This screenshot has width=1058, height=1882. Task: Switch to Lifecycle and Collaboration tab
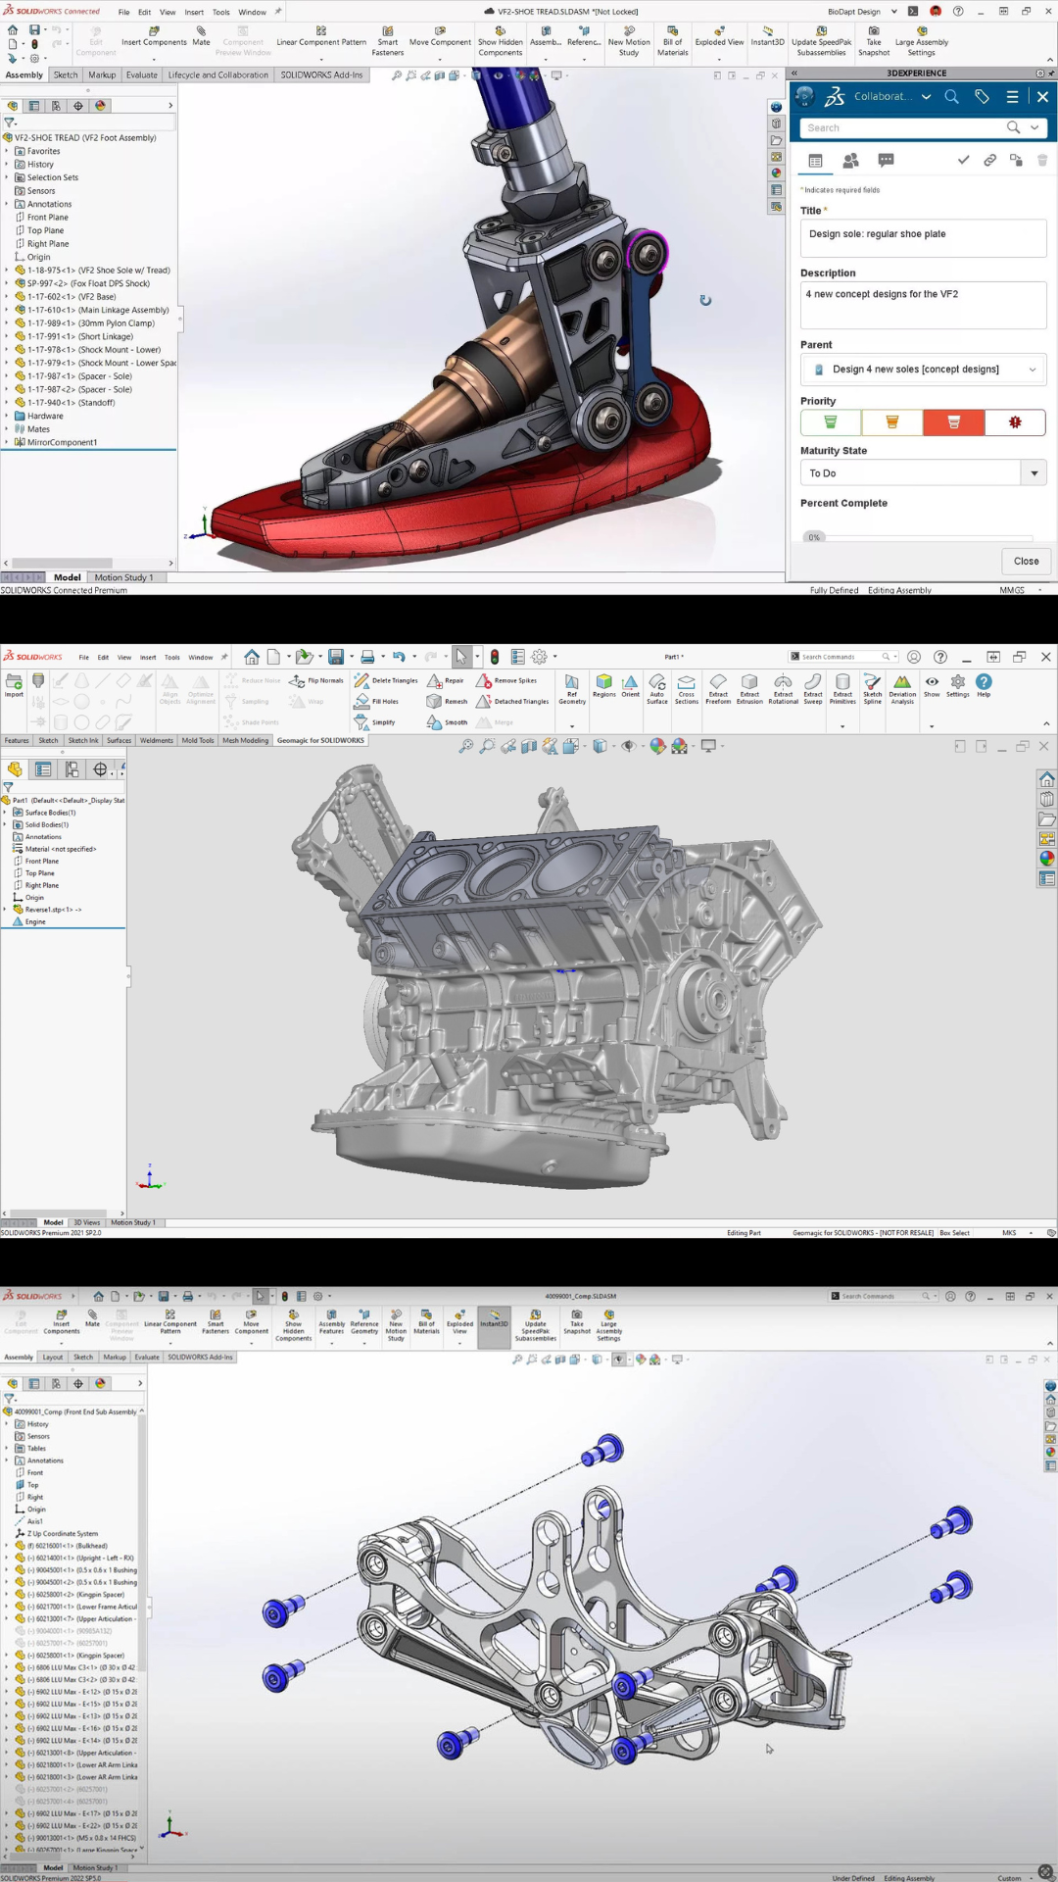pyautogui.click(x=217, y=74)
